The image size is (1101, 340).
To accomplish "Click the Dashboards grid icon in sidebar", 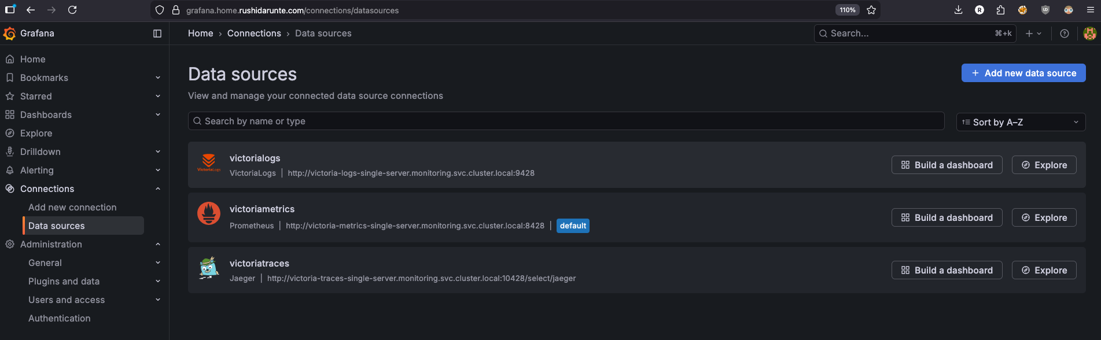I will (10, 114).
